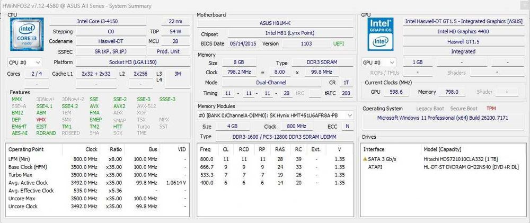
Task: Click the TDP 54 W value
Action: coord(175,31)
